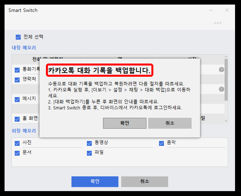The height and width of the screenshot is (196, 241).
Task: Uncheck the external memory 사진 checkbox
Action: pyautogui.click(x=17, y=143)
